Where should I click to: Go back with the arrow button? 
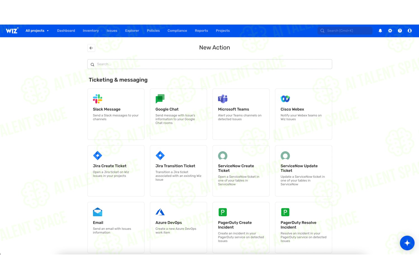click(x=91, y=48)
